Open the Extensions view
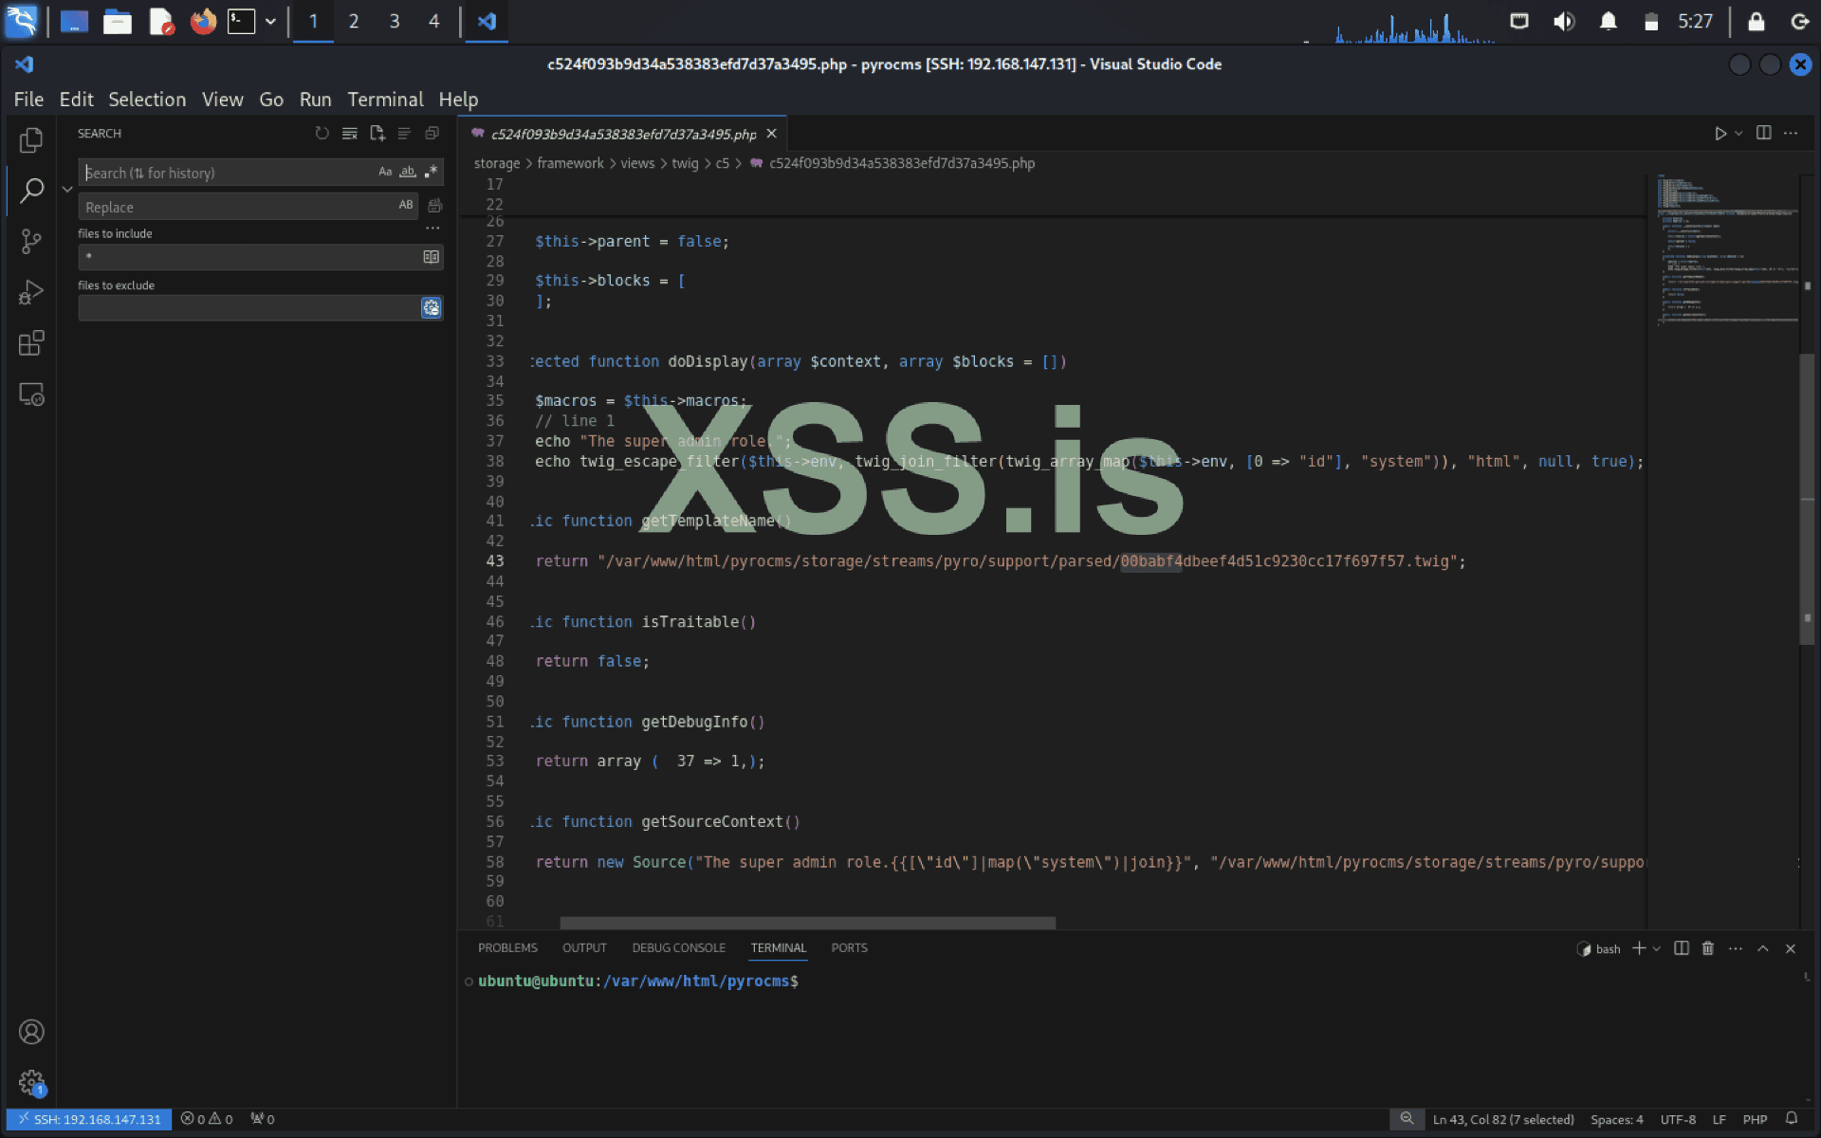The height and width of the screenshot is (1138, 1821). 31,343
